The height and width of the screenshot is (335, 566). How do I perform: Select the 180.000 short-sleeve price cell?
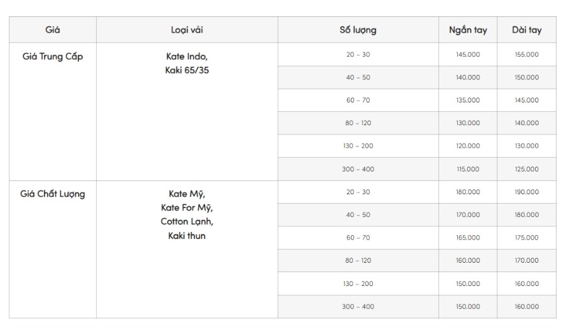pos(468,192)
